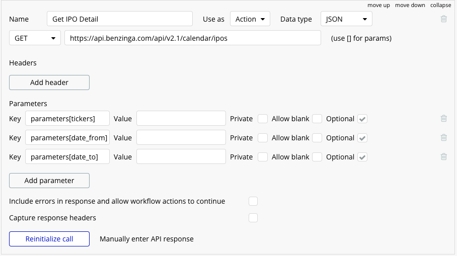Collapse the API call panel
The height and width of the screenshot is (256, 457).
pos(441,5)
